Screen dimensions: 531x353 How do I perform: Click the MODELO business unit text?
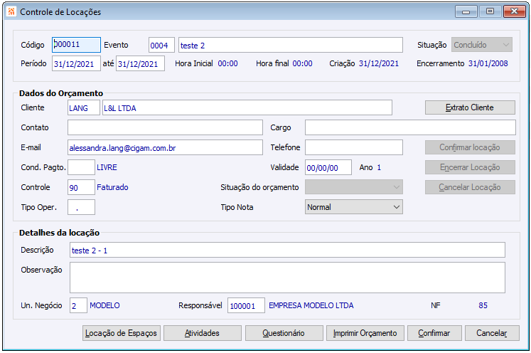(104, 305)
